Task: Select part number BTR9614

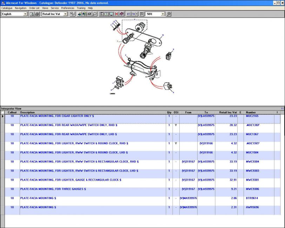Action: (x=252, y=198)
